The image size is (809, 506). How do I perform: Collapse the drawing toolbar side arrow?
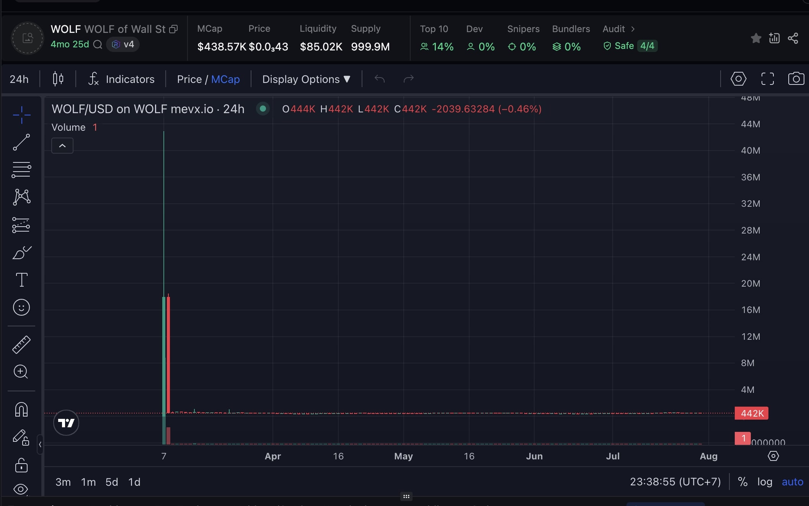[x=40, y=444]
